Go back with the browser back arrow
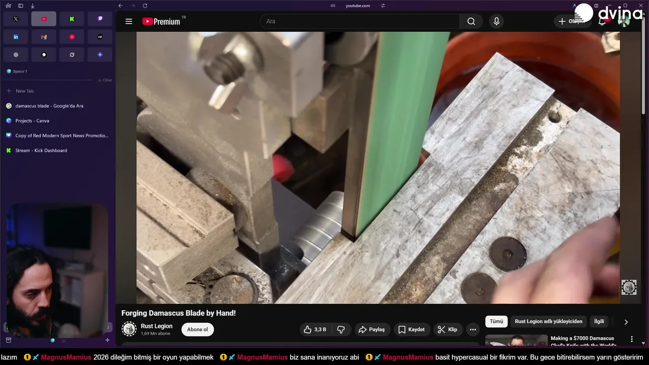649x365 pixels. click(x=120, y=6)
